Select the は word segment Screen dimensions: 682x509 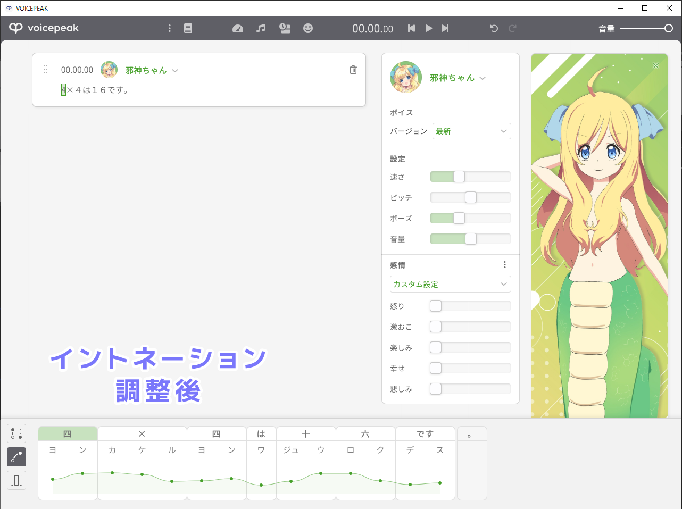coord(261,433)
